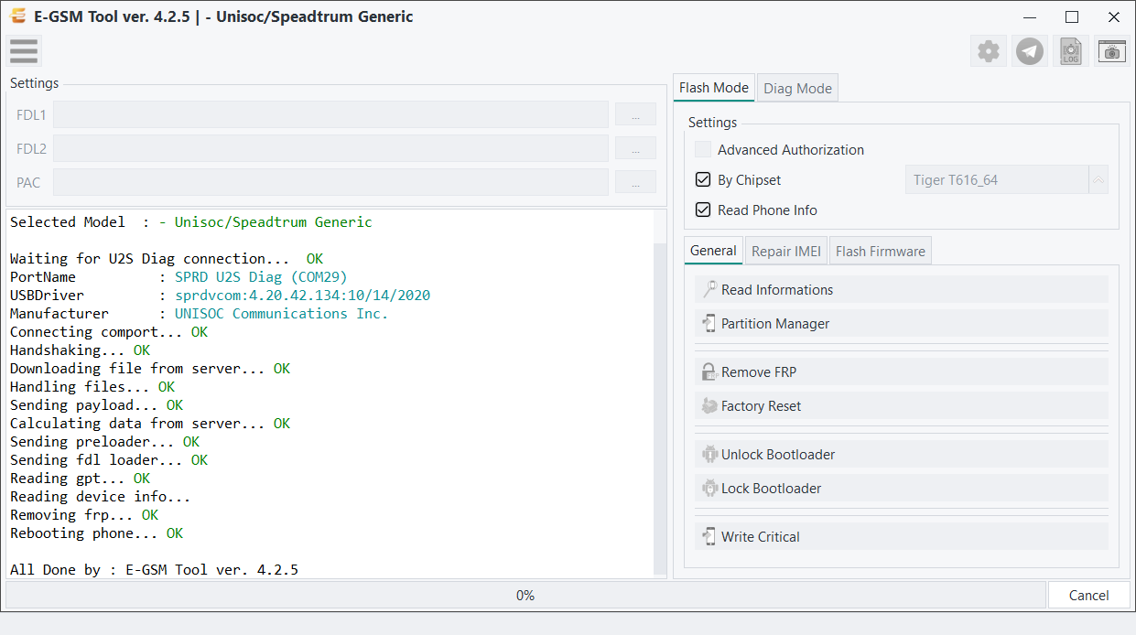Click the PAC path input field

330,182
